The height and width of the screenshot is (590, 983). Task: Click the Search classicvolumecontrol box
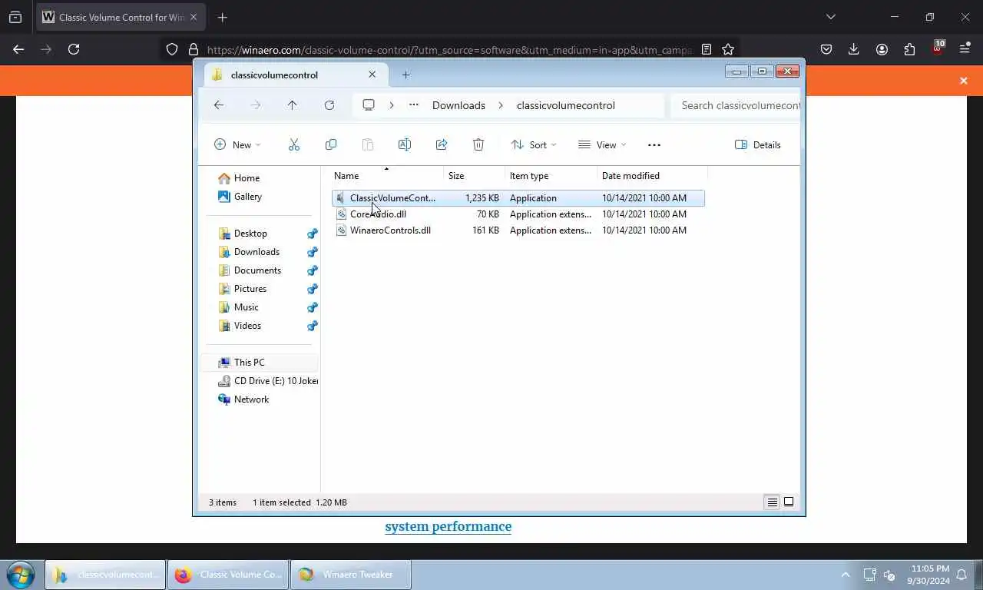[x=736, y=105]
